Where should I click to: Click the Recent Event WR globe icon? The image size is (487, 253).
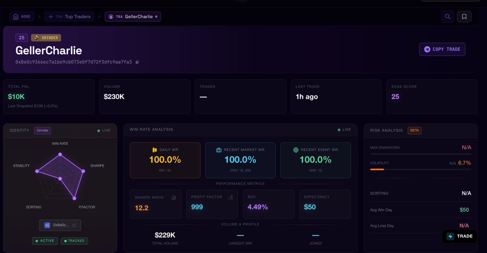[296, 150]
